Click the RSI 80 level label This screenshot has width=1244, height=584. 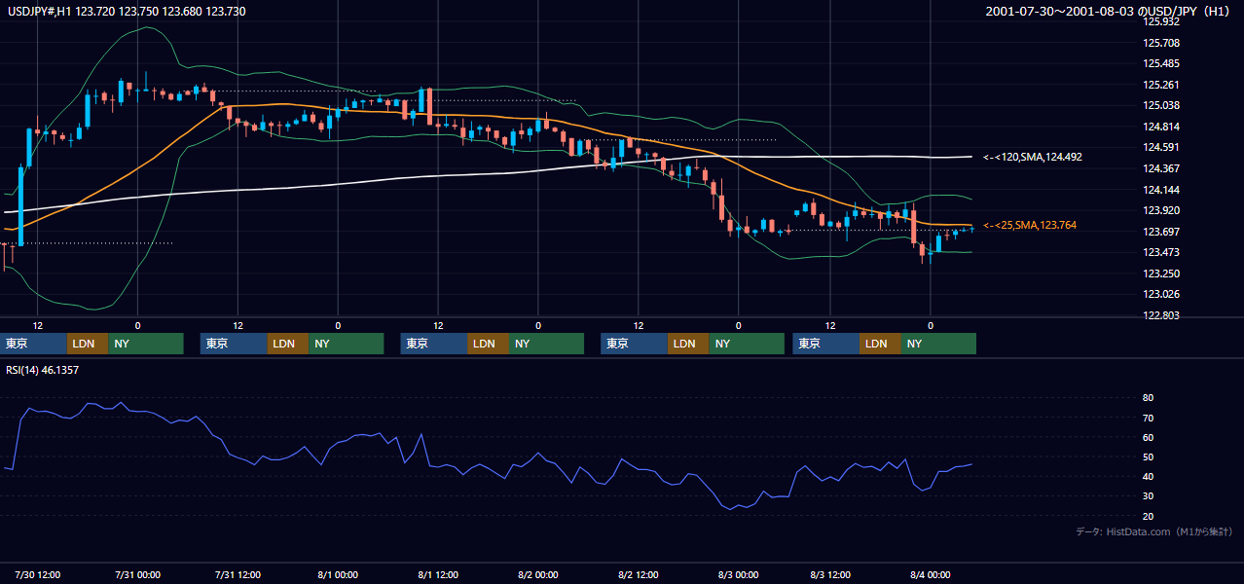pyautogui.click(x=1149, y=398)
